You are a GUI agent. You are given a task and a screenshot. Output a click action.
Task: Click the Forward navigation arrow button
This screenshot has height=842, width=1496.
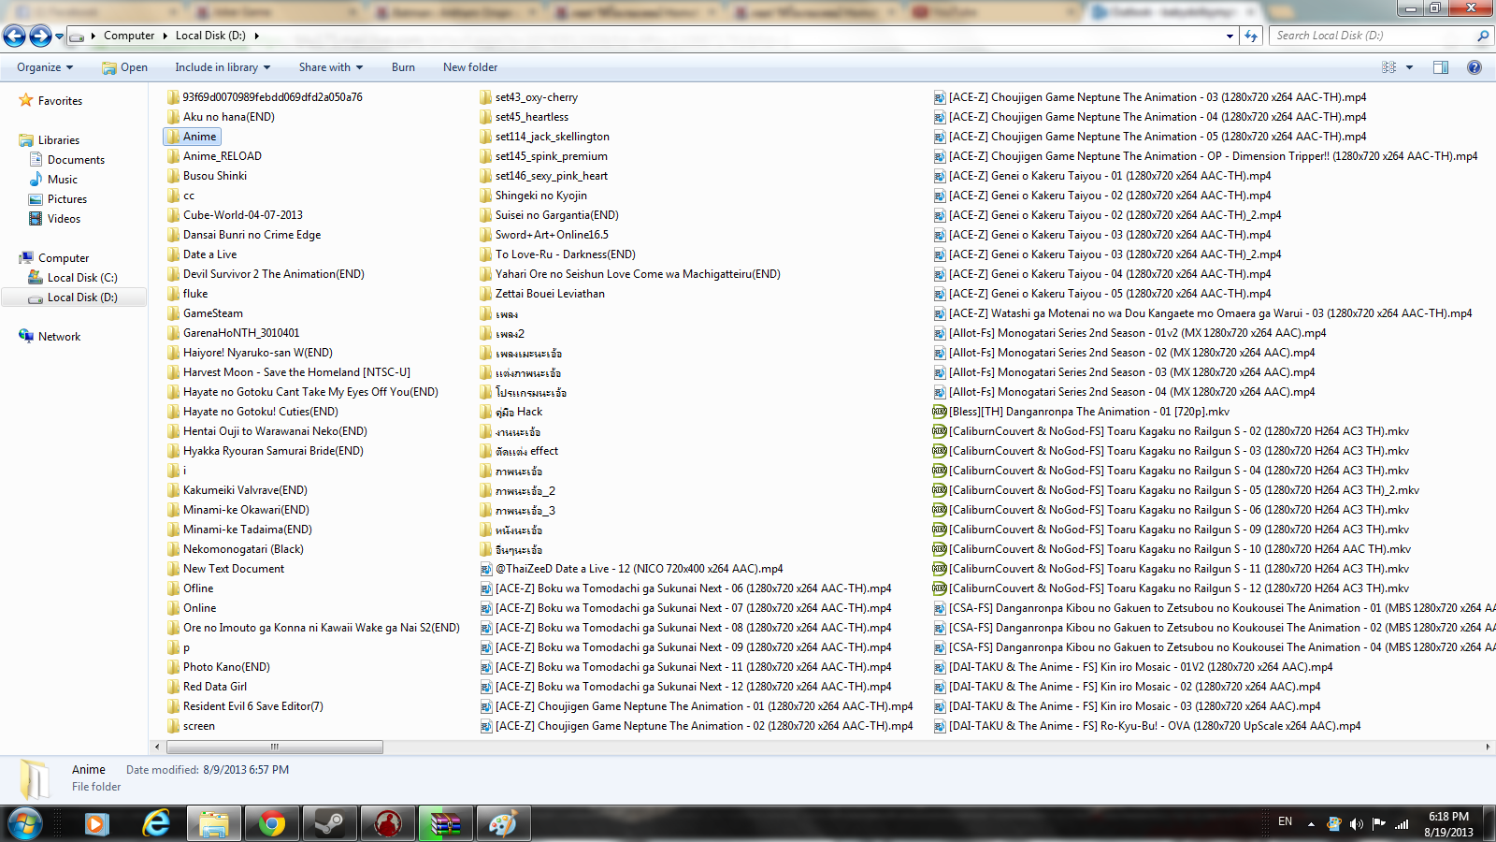(x=40, y=36)
